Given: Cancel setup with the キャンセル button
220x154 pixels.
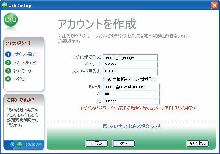Looking at the screenshot, I should (198, 143).
